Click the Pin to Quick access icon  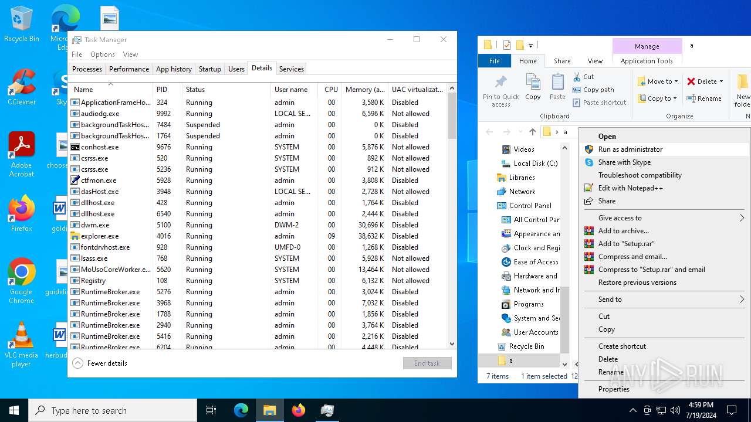500,83
